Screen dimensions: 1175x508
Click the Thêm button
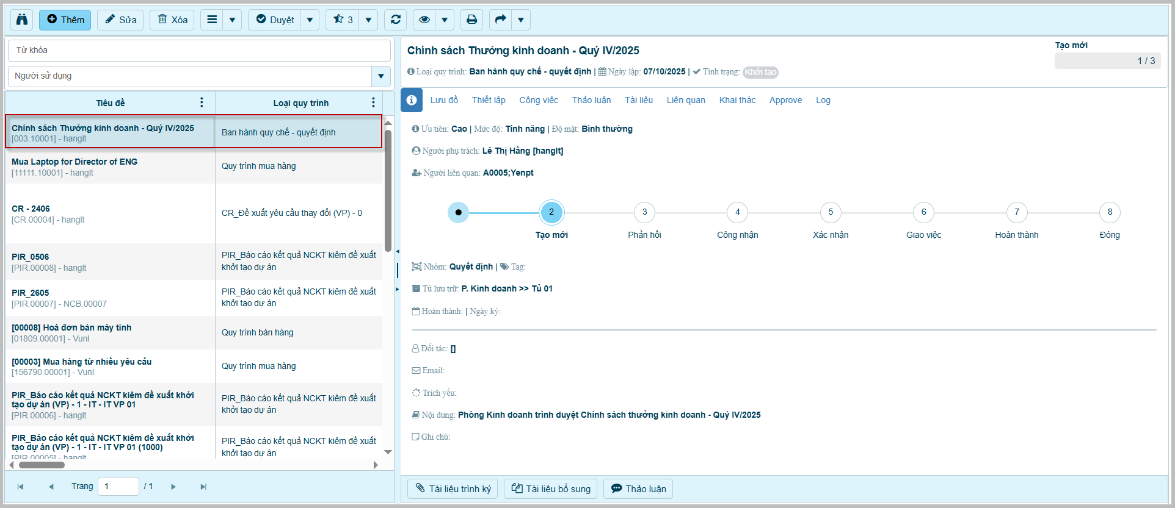click(x=65, y=20)
